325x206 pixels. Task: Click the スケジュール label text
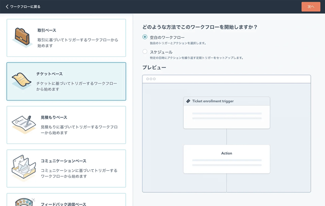click(161, 52)
